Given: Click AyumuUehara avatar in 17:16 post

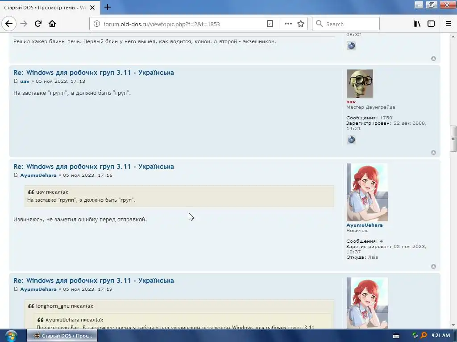Looking at the screenshot, I should point(367,192).
